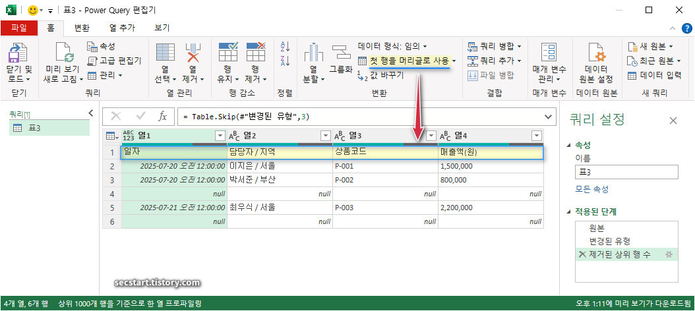Confirm the formula with the checkmark icon

tap(141, 116)
